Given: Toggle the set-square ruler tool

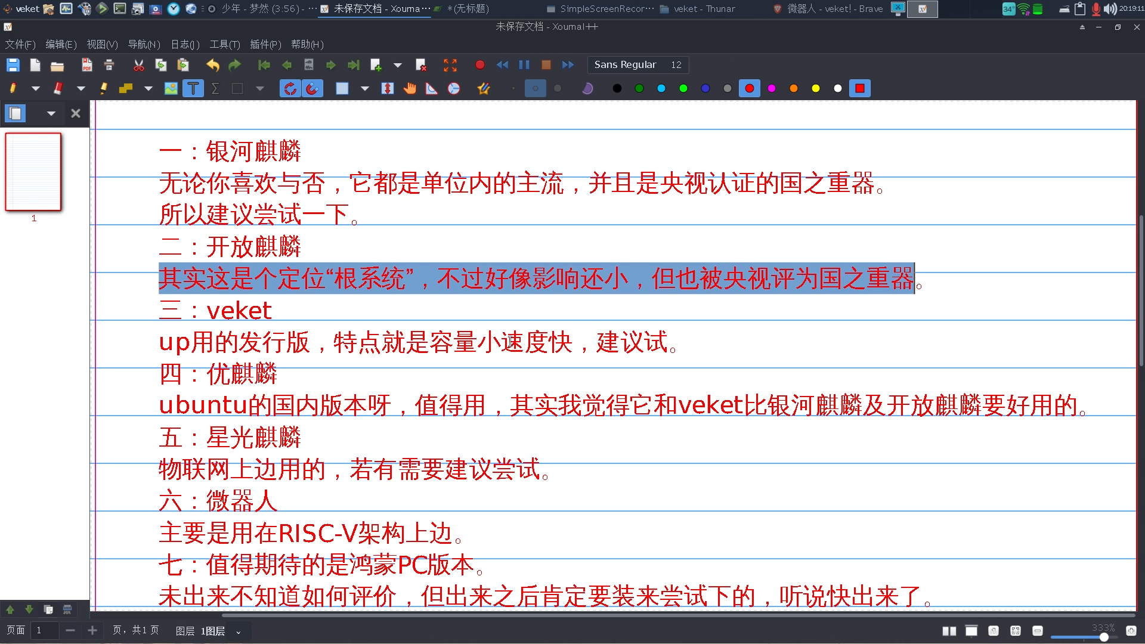Looking at the screenshot, I should 432,89.
